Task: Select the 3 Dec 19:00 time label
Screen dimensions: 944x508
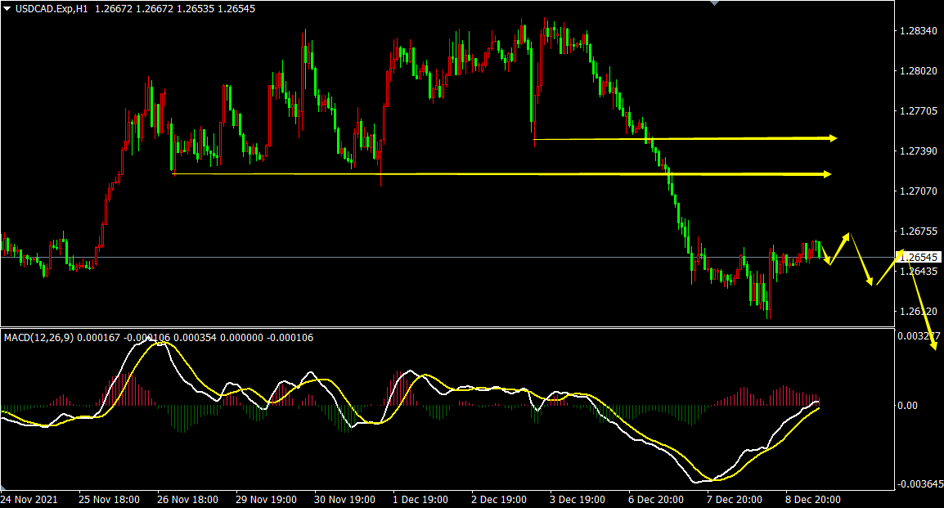Action: (x=577, y=499)
